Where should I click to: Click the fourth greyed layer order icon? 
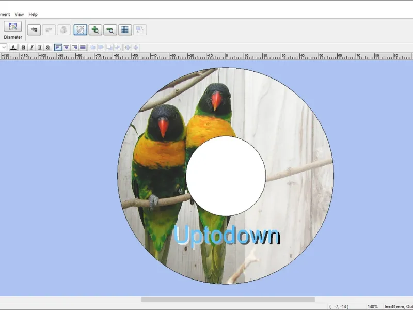[117, 48]
